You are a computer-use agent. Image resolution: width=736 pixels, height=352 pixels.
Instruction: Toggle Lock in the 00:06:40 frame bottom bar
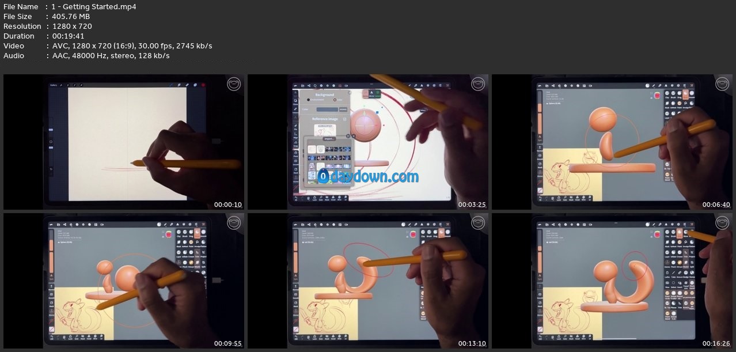click(559, 199)
